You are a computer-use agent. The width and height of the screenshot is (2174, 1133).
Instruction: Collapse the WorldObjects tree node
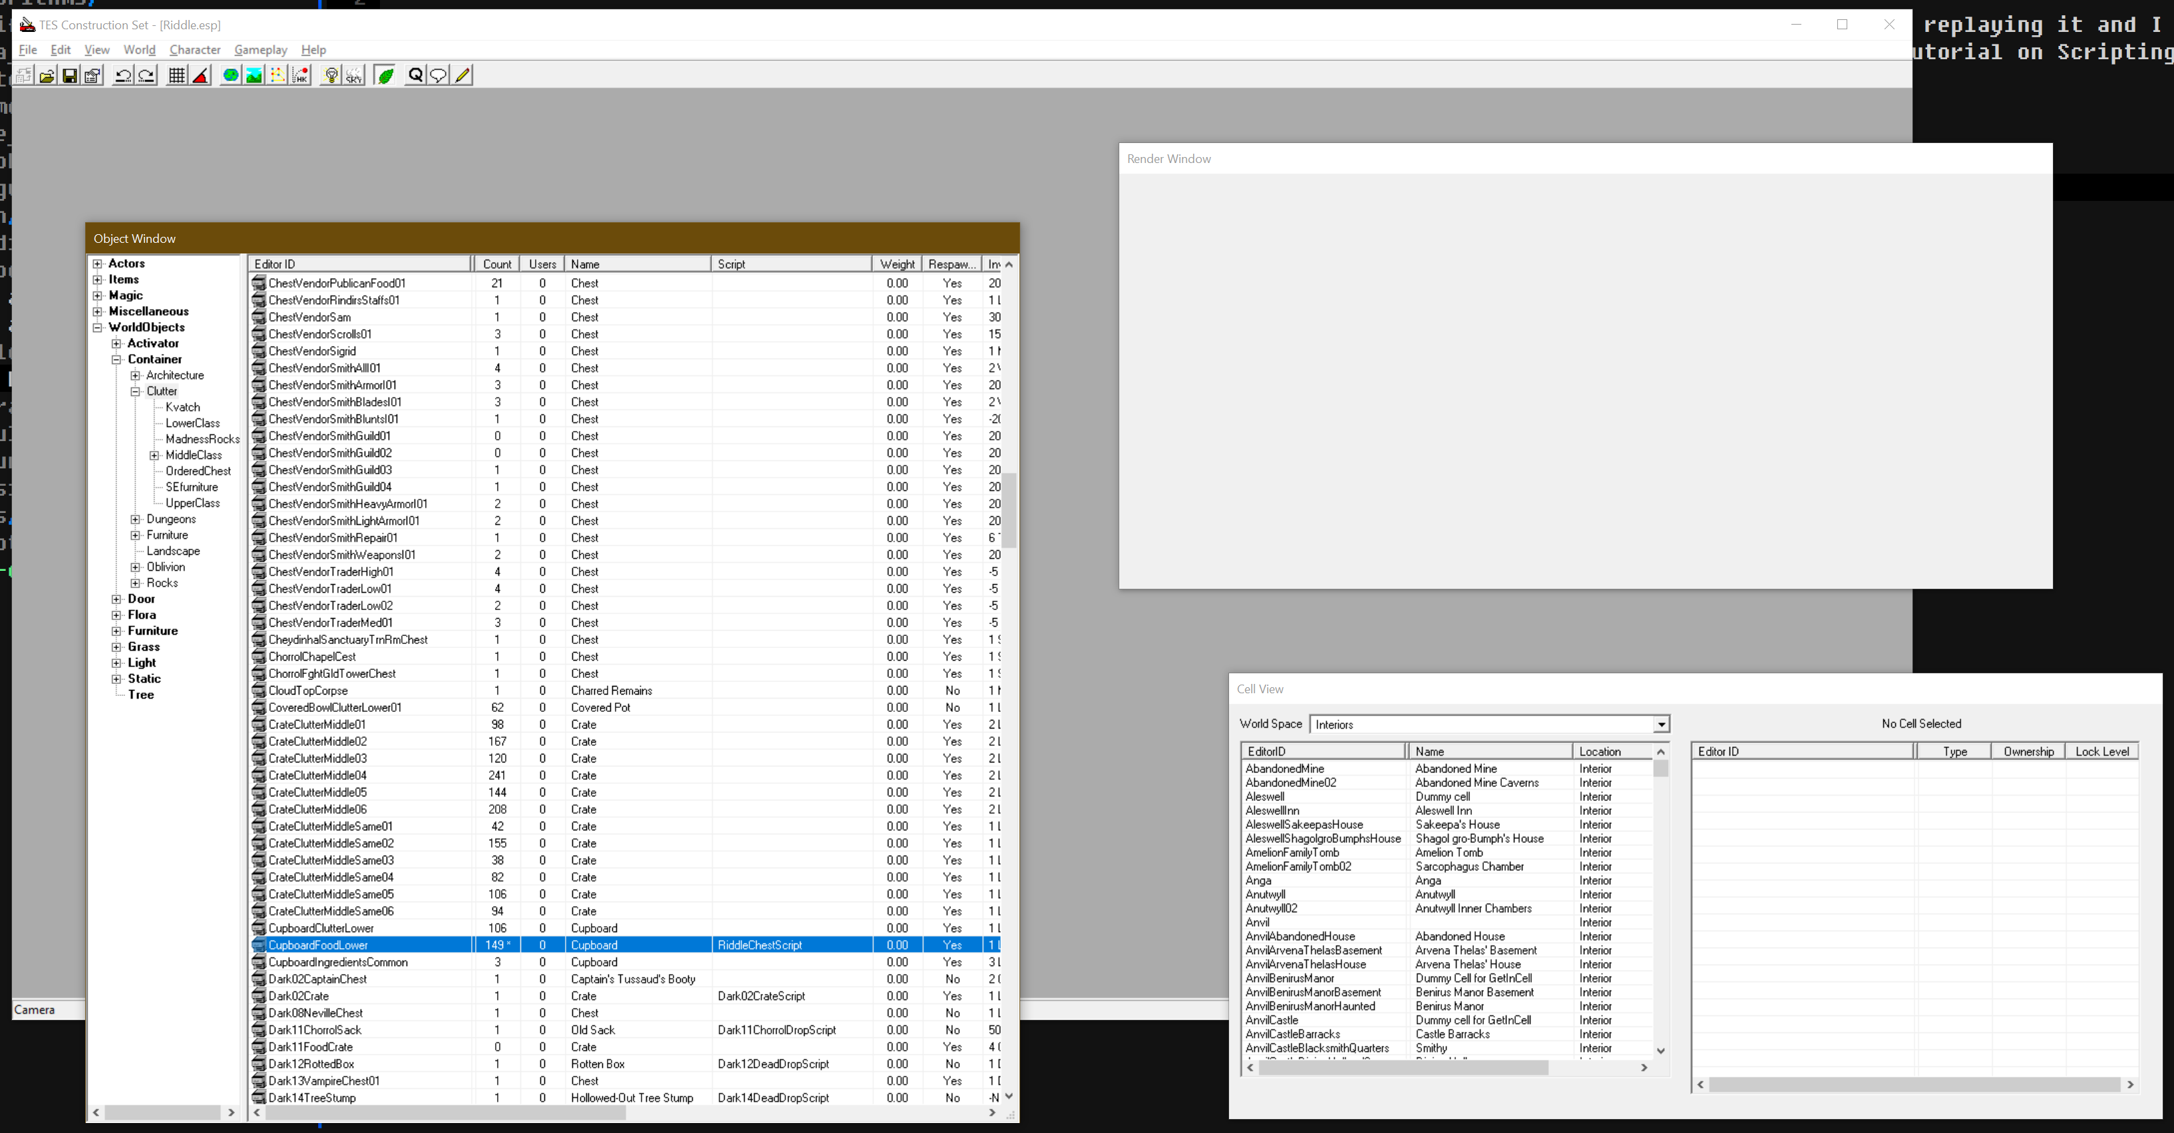[x=98, y=327]
